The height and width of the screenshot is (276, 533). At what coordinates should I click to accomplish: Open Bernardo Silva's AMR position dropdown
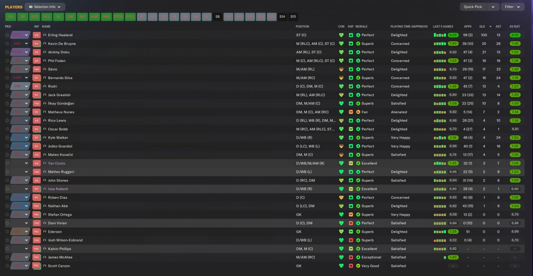tap(20, 78)
